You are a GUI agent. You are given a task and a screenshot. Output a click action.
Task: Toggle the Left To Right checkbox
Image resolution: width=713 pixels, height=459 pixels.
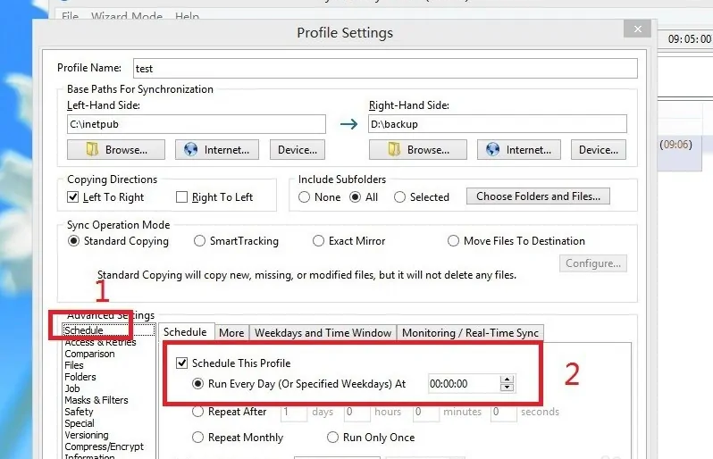(x=72, y=196)
